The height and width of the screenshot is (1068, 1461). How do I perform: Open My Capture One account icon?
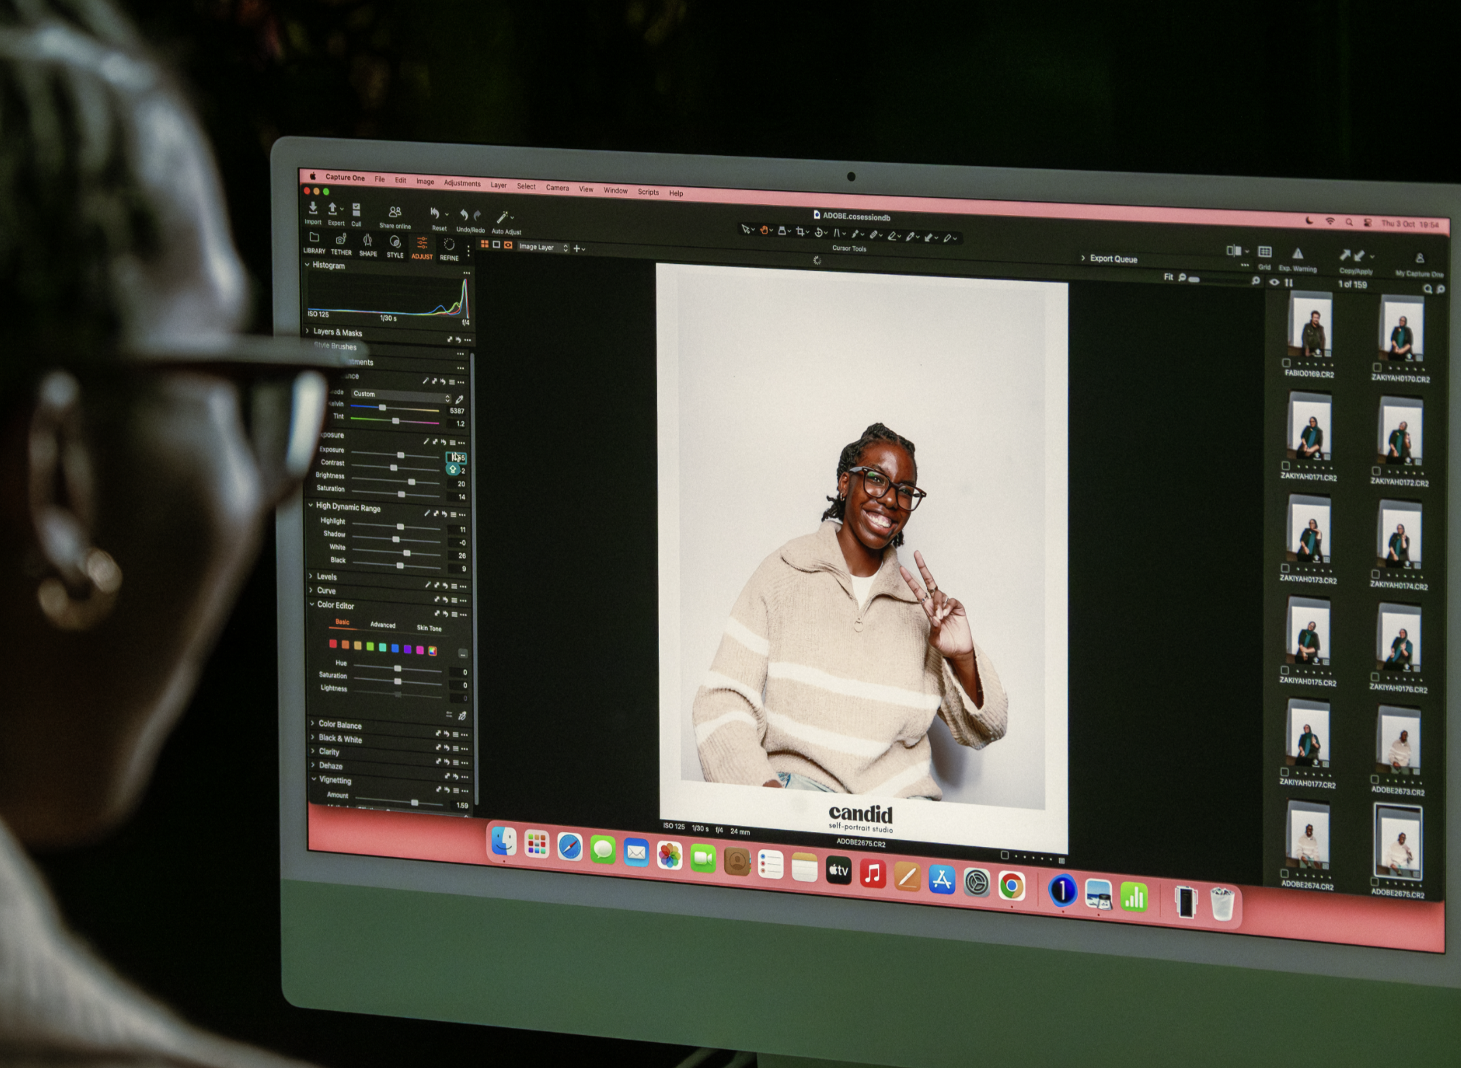[1420, 258]
